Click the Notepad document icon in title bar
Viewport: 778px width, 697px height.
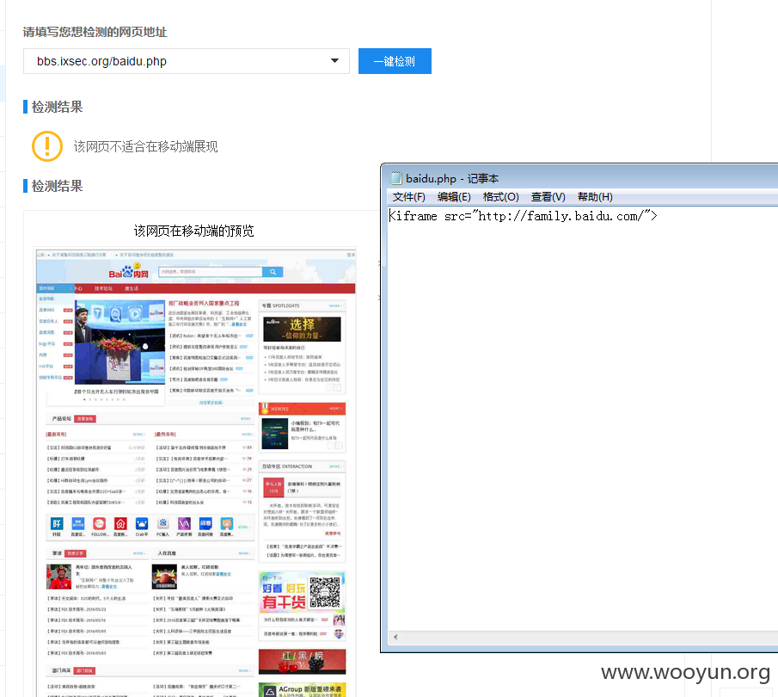[396, 178]
